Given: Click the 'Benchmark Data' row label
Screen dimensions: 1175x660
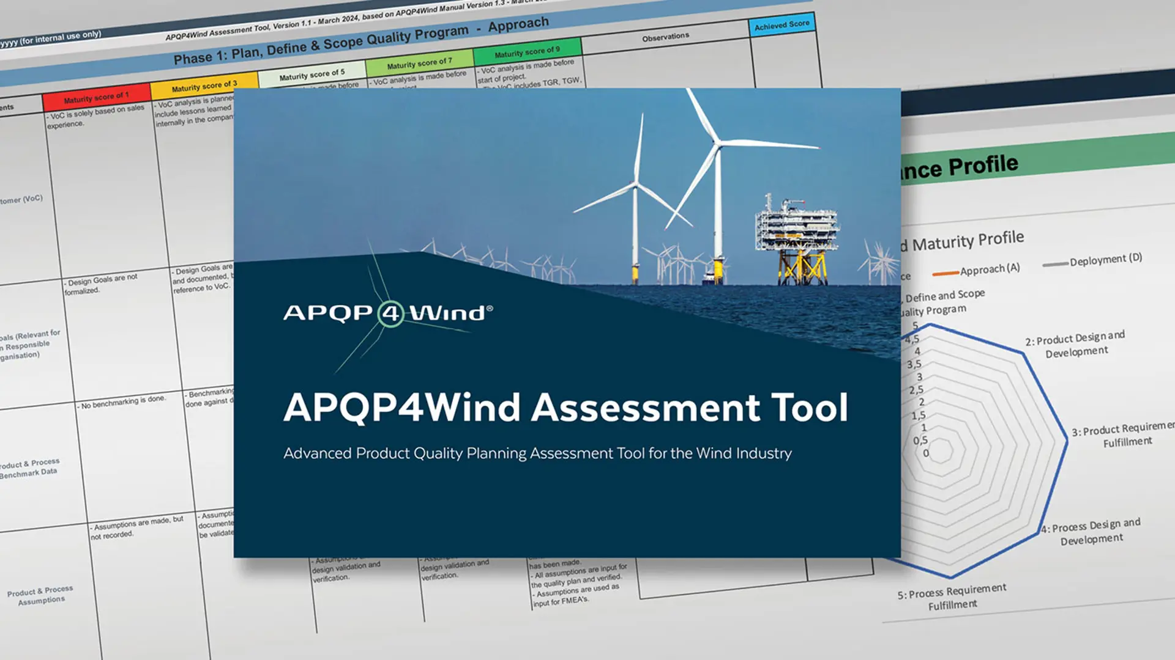Looking at the screenshot, I should (x=28, y=474).
